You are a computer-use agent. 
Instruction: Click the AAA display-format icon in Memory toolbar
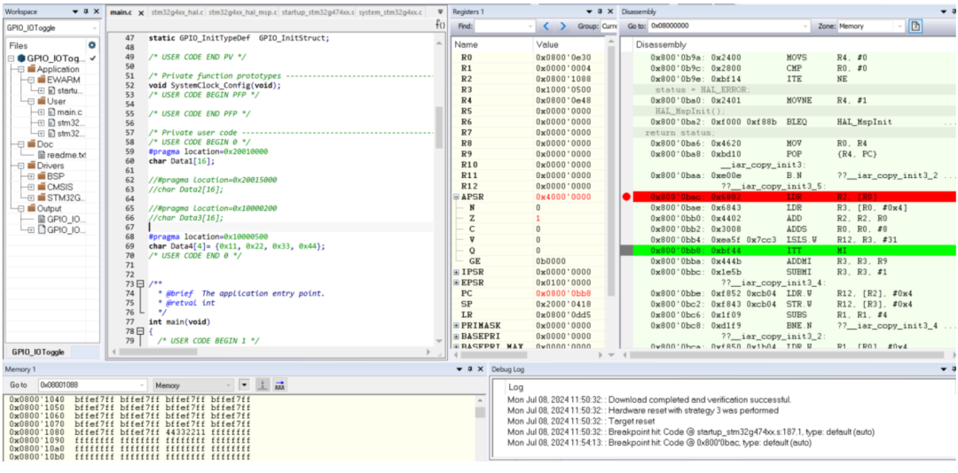(x=279, y=385)
